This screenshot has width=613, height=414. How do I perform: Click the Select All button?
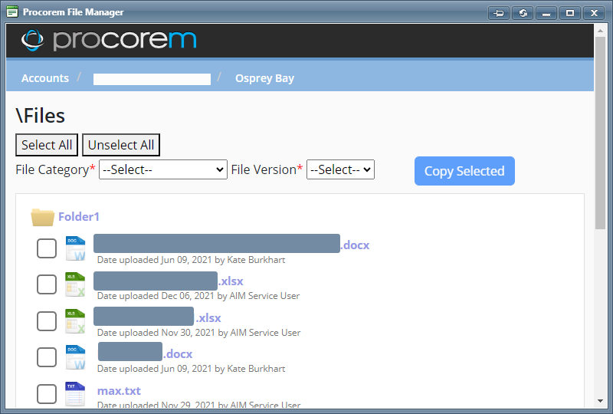tap(47, 145)
